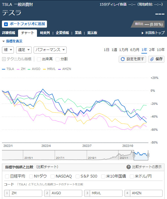Image resolution: width=167 pixels, height=199 pixels.
Task: Click the paperclip icon on 保存
Action: pyautogui.click(x=151, y=59)
